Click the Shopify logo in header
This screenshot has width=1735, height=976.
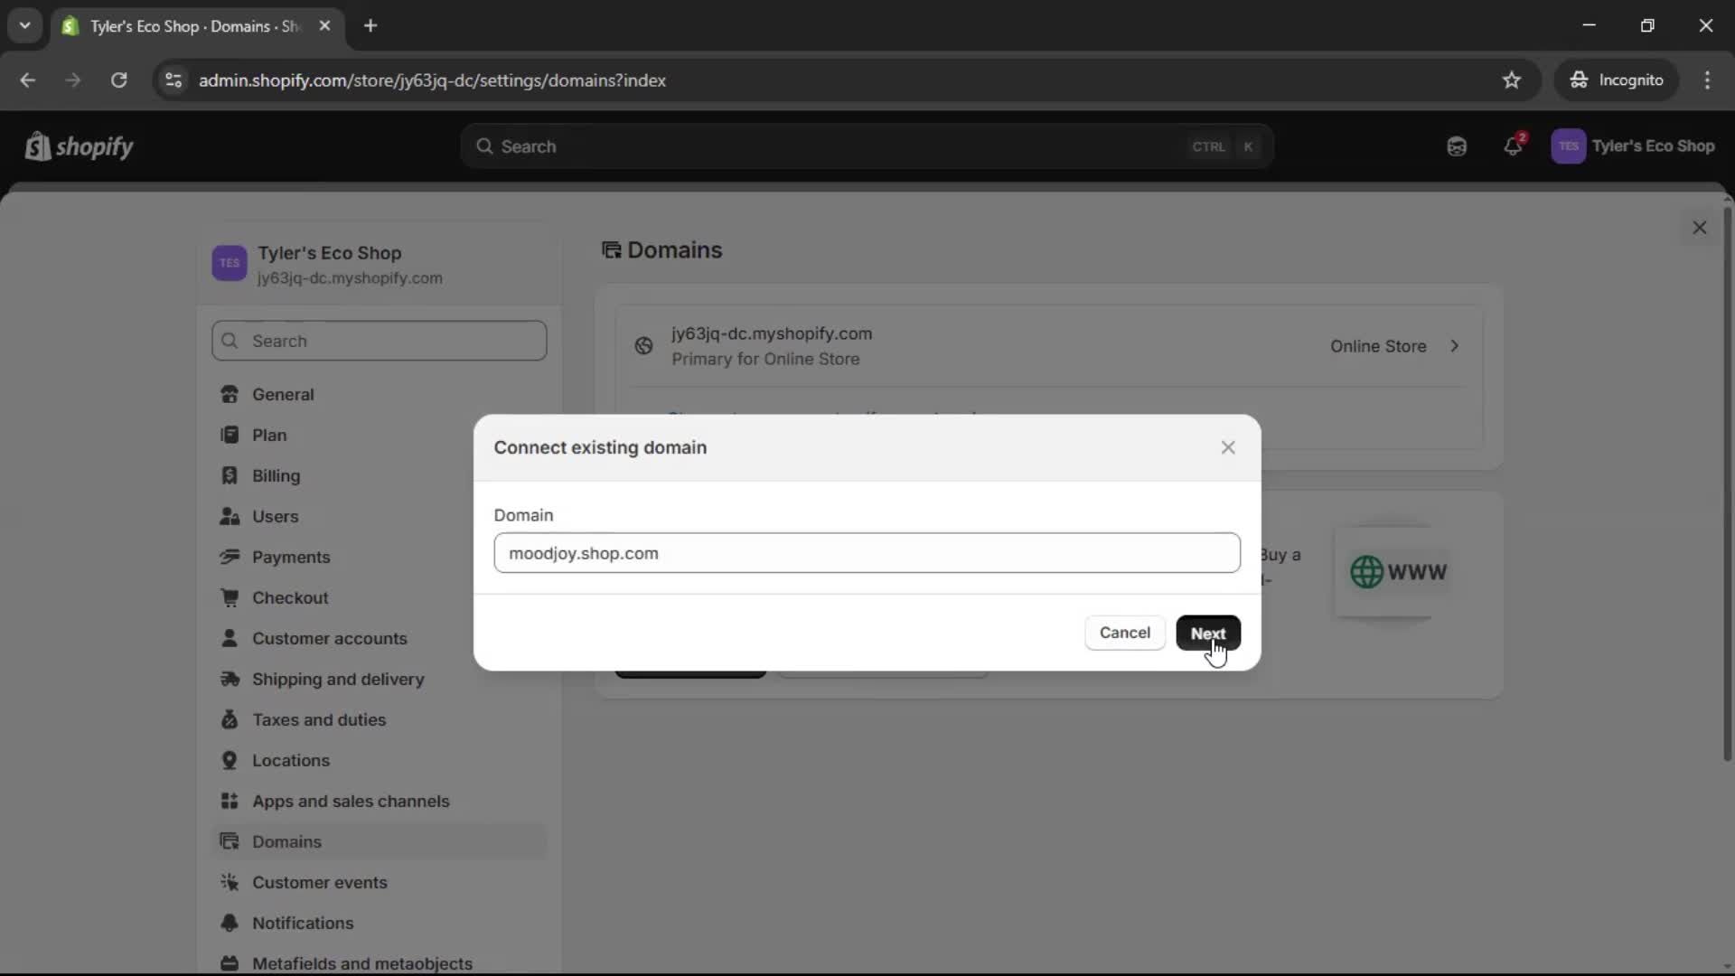[79, 145]
